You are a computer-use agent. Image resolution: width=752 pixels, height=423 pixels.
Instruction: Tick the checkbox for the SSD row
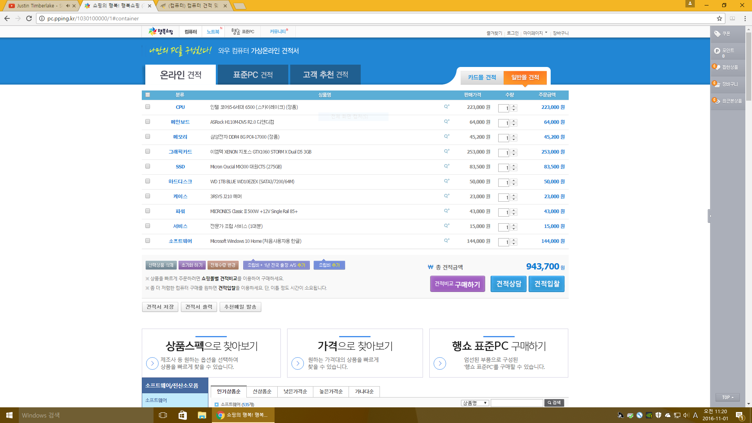tap(148, 166)
